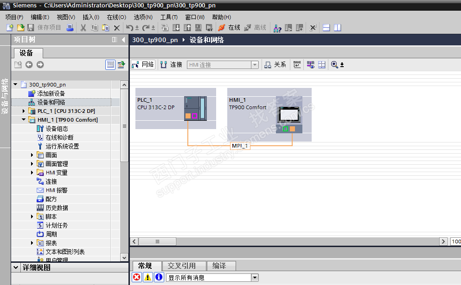Toggle the project tree overview view button
This screenshot has height=285, width=461.
(x=110, y=64)
